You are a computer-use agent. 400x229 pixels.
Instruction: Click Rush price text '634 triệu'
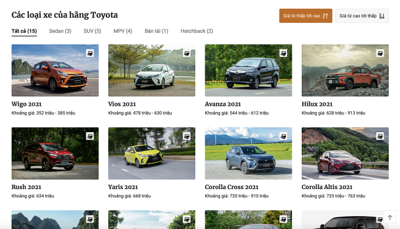45,196
